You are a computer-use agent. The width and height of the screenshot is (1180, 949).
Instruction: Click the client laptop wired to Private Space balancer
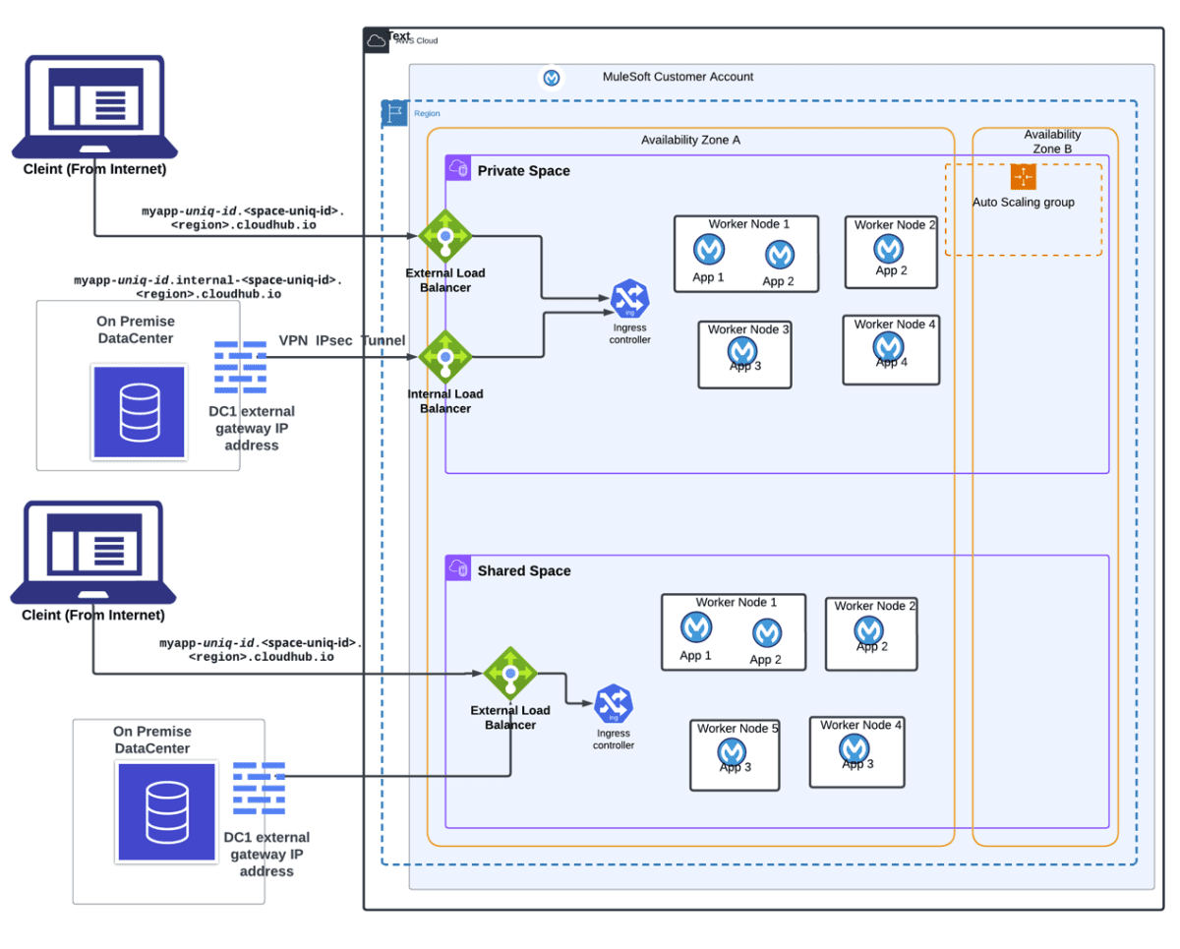94,106
